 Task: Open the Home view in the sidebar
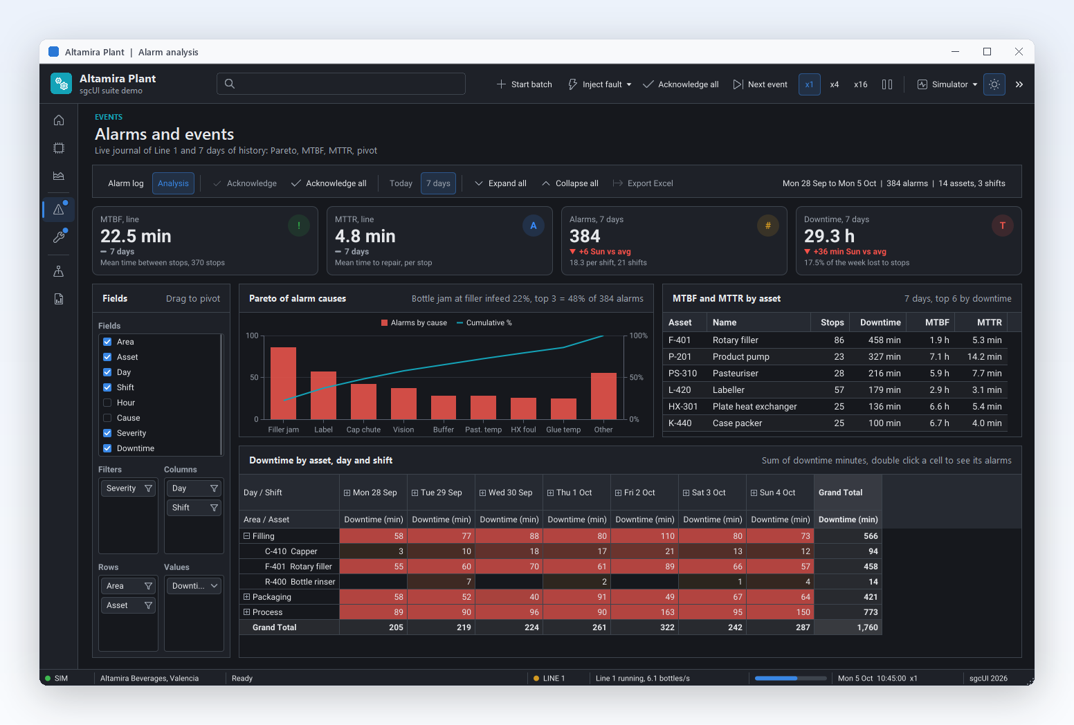(59, 120)
